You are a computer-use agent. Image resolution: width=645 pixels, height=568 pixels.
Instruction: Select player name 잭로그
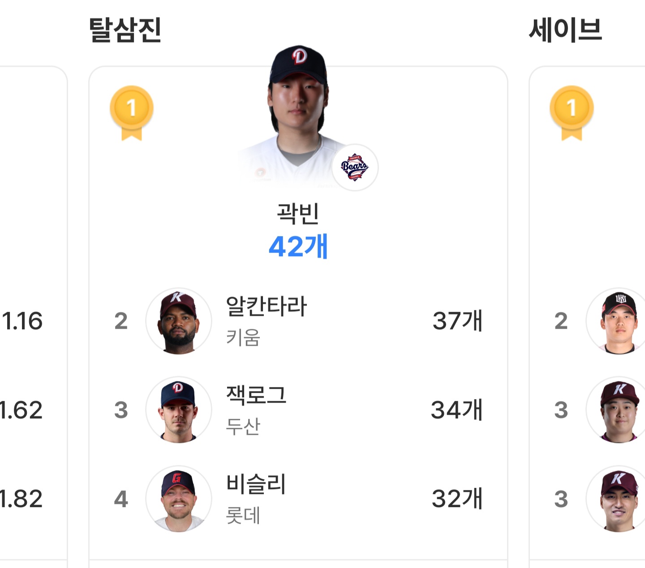click(x=256, y=396)
